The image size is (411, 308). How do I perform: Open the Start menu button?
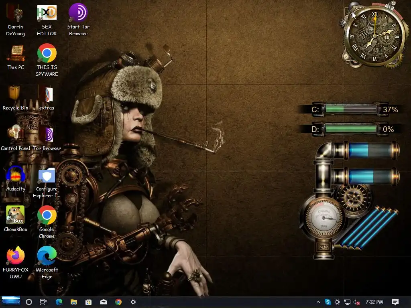click(11, 301)
